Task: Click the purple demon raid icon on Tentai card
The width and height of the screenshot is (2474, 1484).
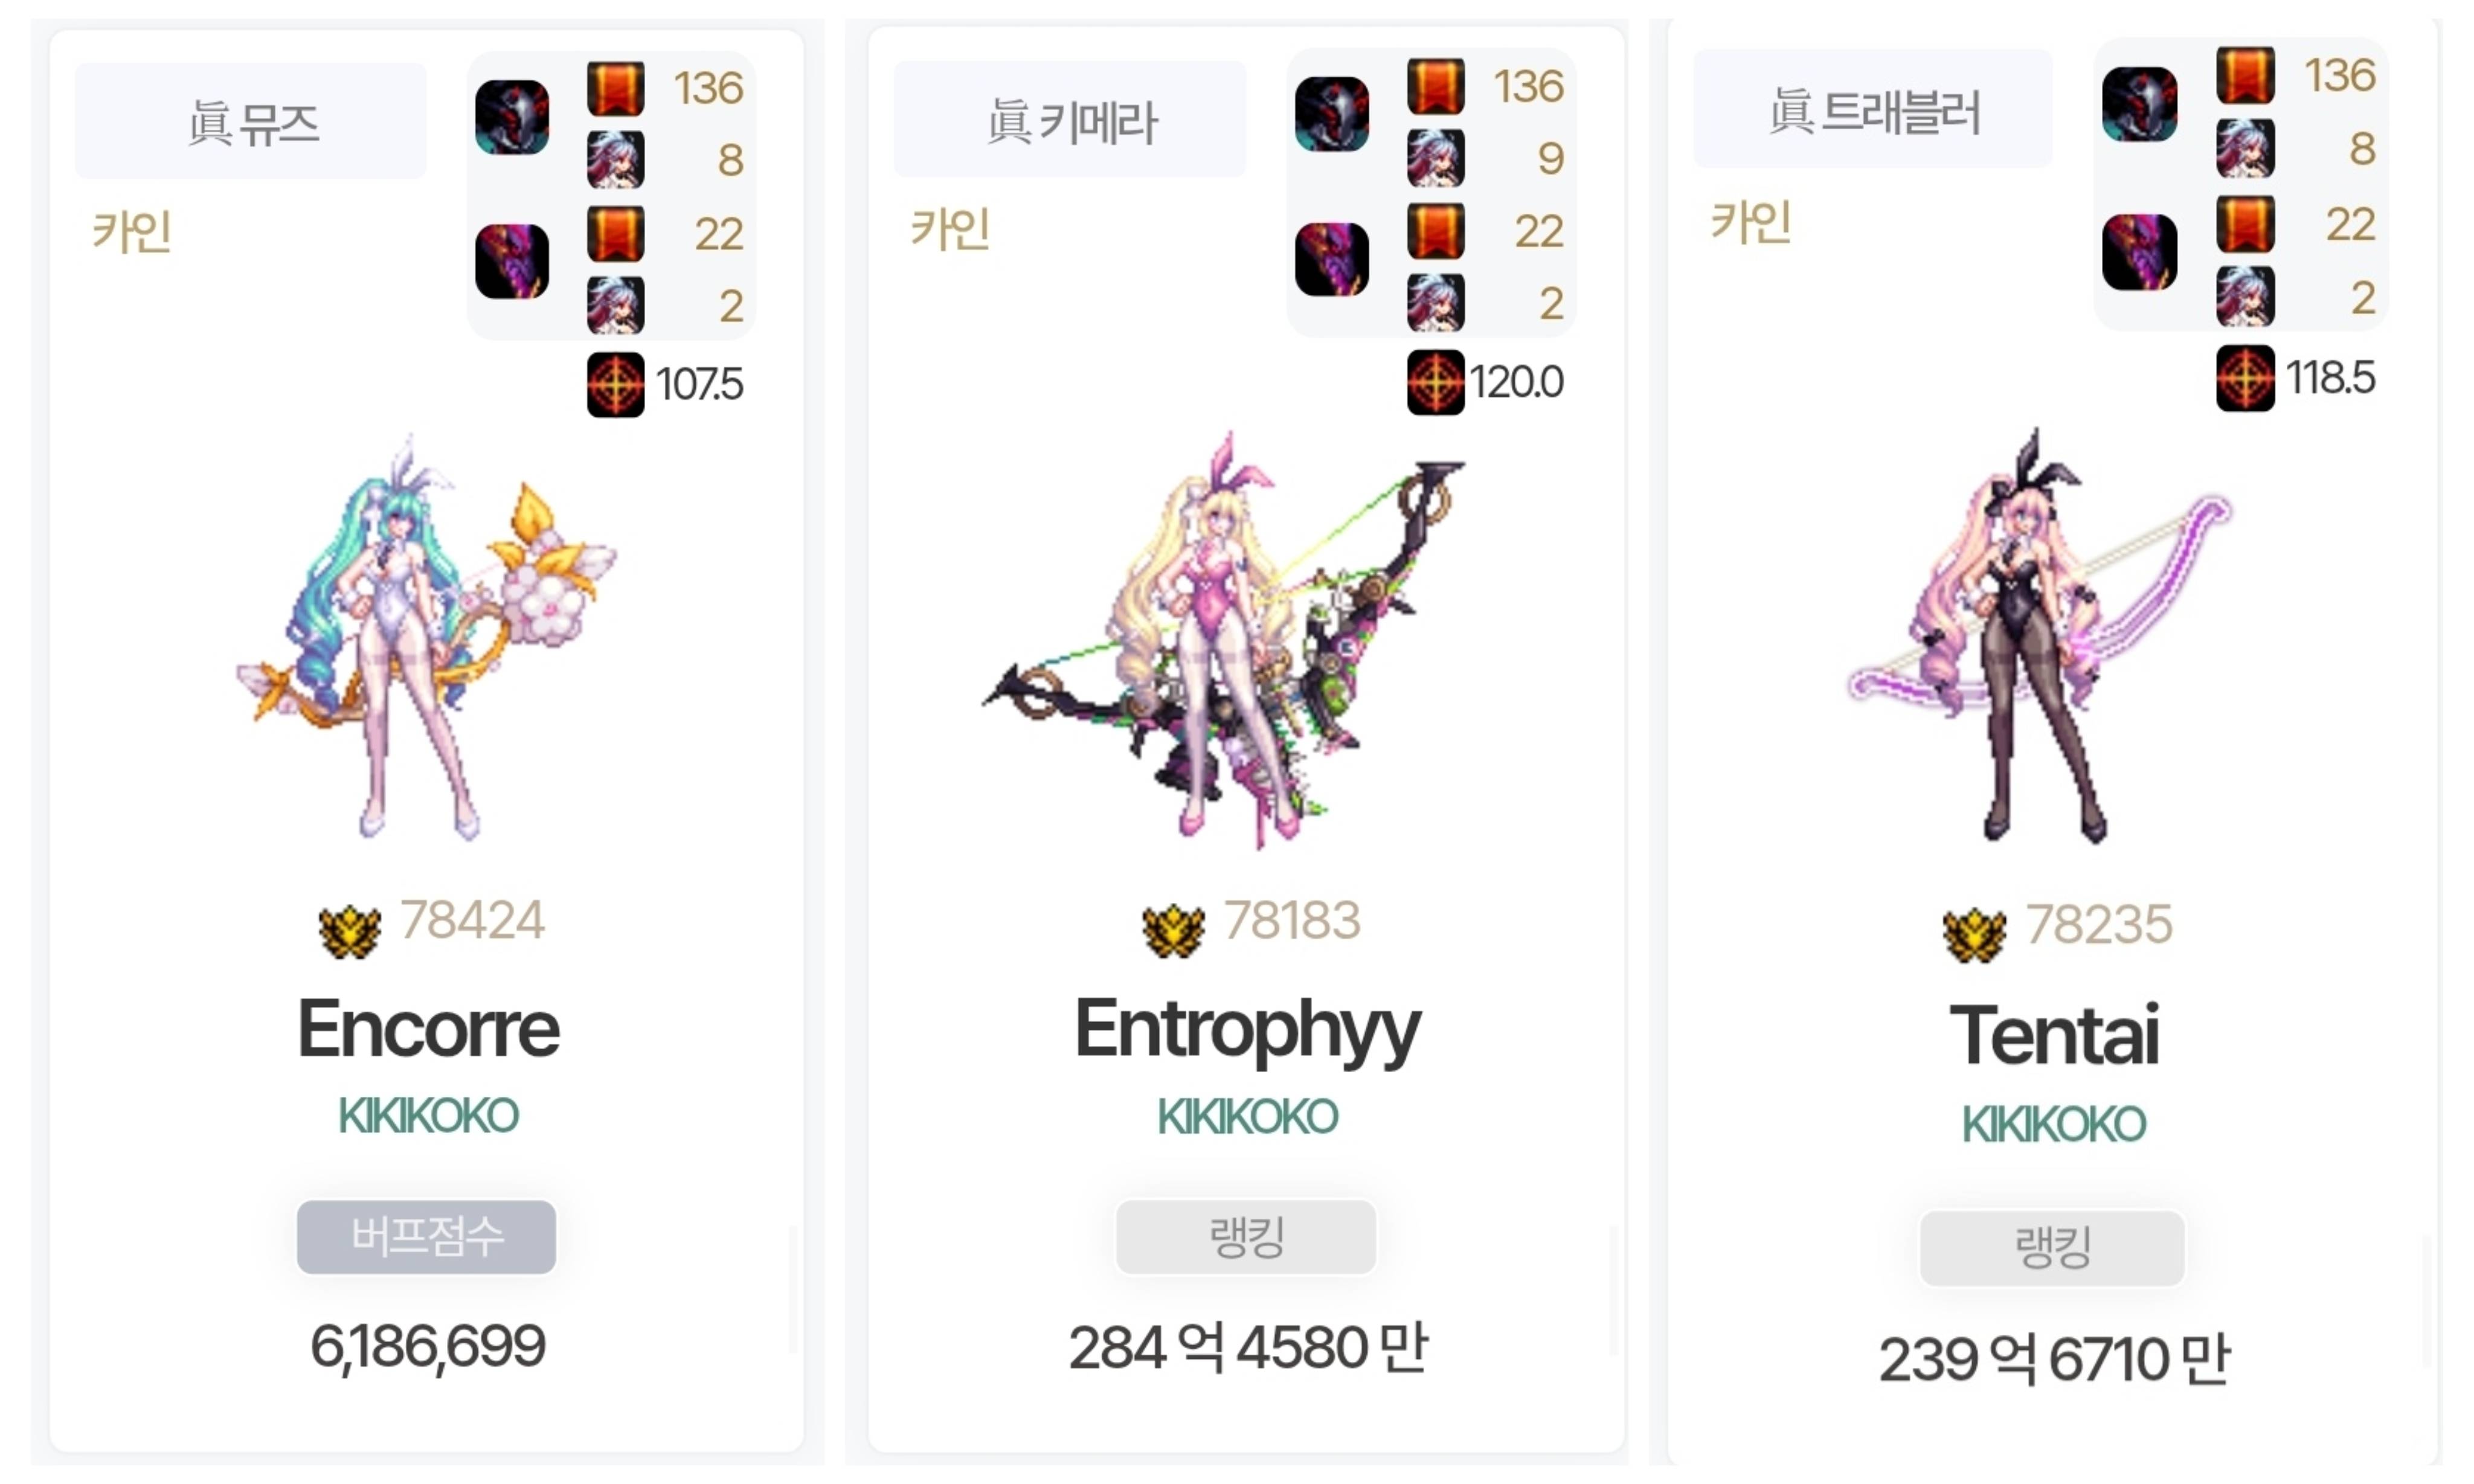Action: click(2138, 252)
